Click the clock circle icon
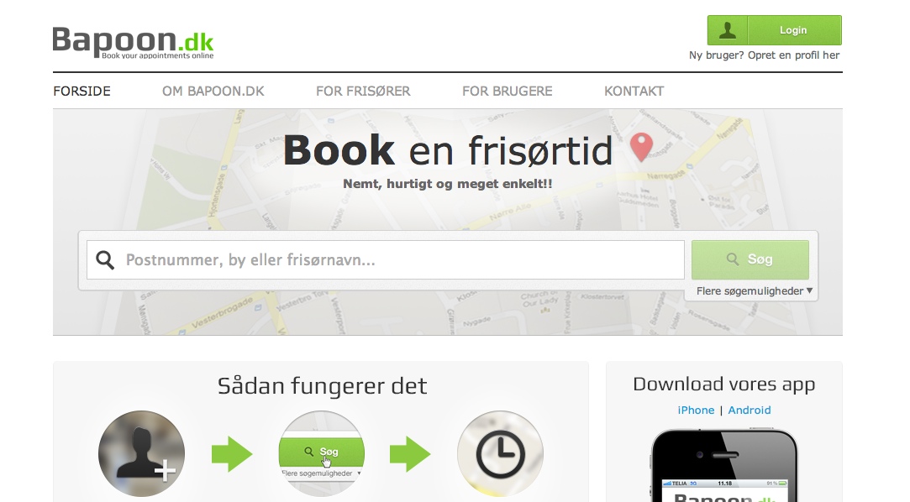This screenshot has height=502, width=910. pos(500,454)
